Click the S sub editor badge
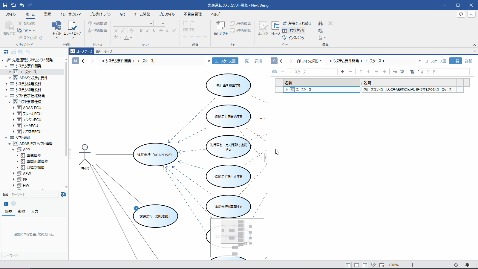The image size is (478, 269). (274, 61)
